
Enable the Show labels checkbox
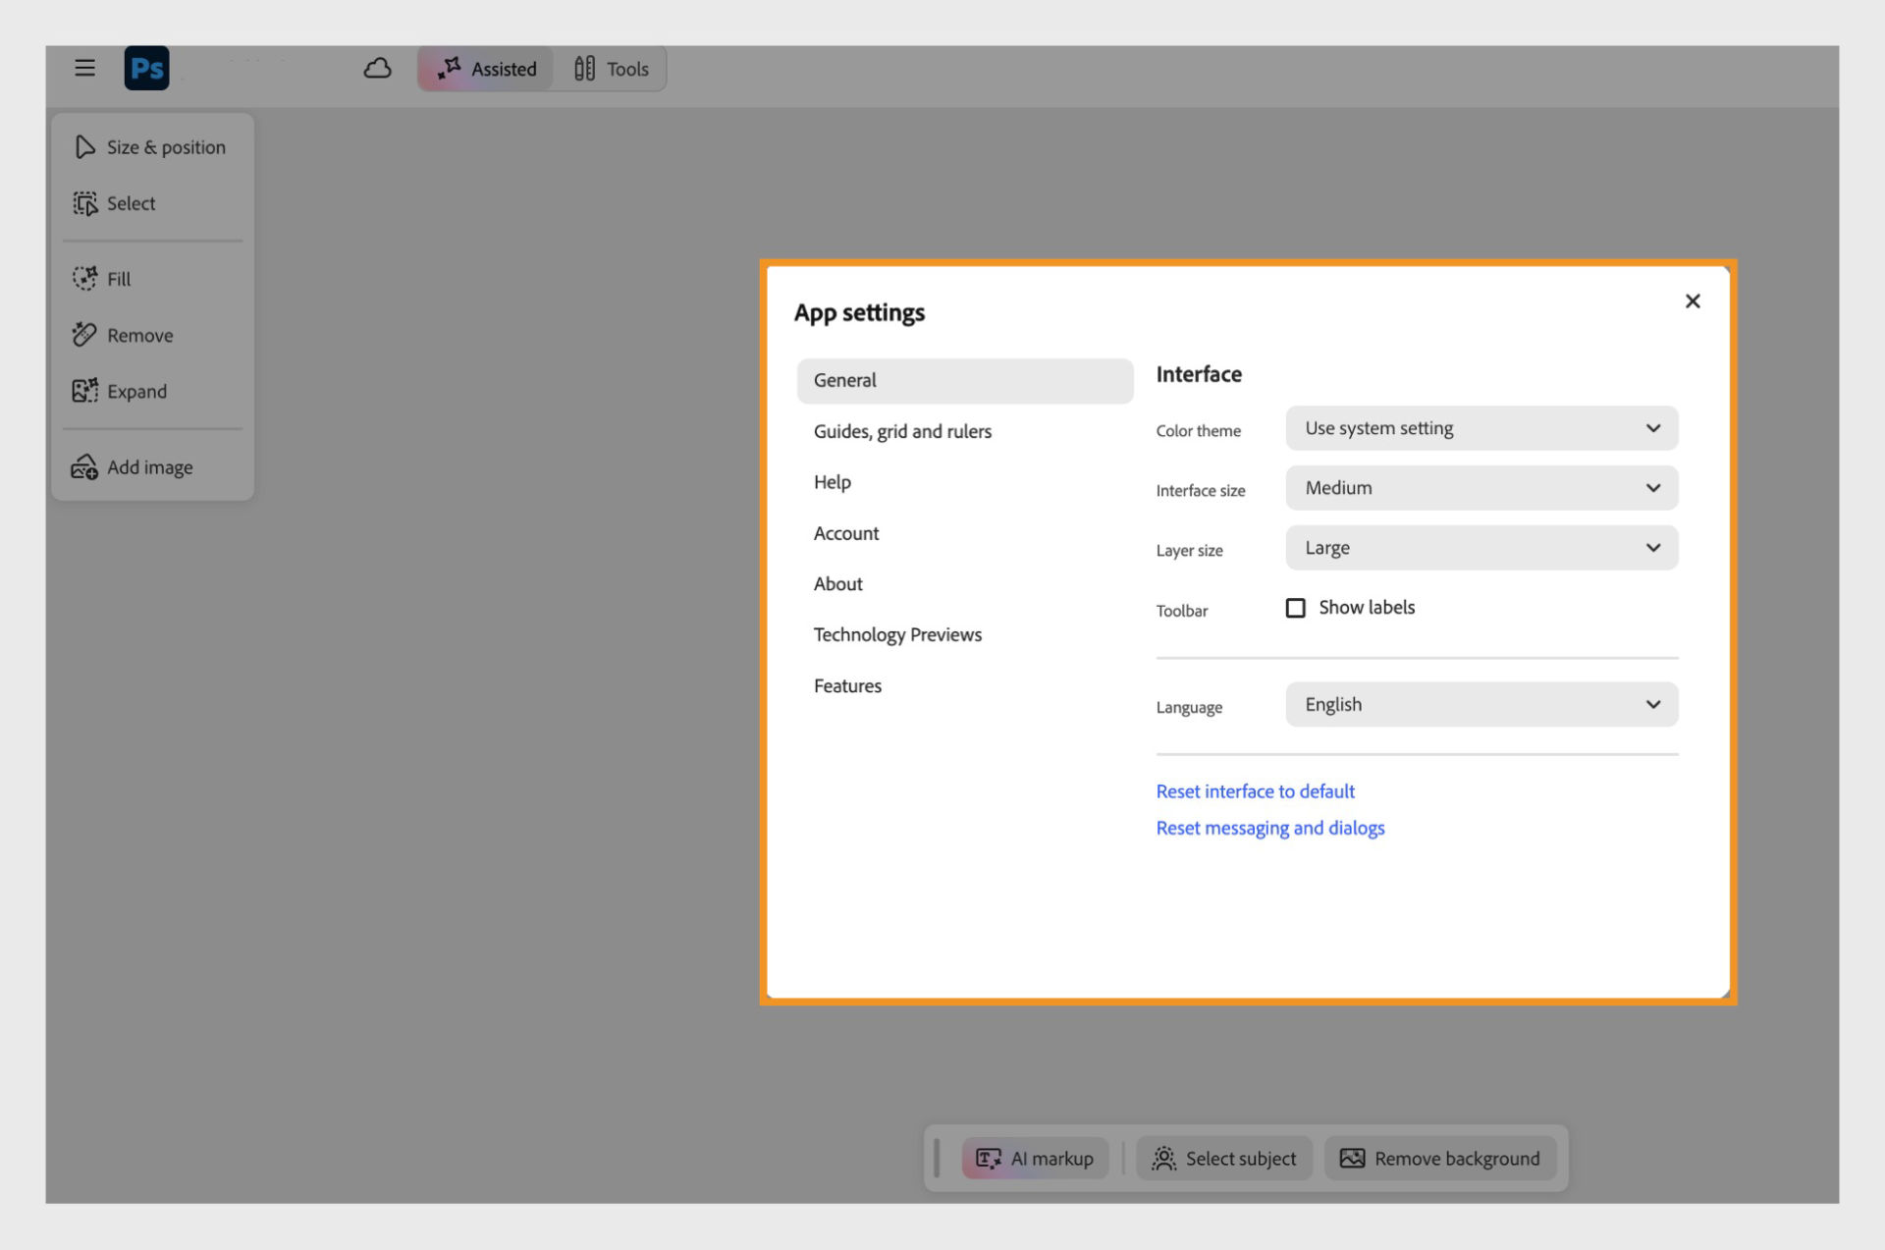(1296, 608)
